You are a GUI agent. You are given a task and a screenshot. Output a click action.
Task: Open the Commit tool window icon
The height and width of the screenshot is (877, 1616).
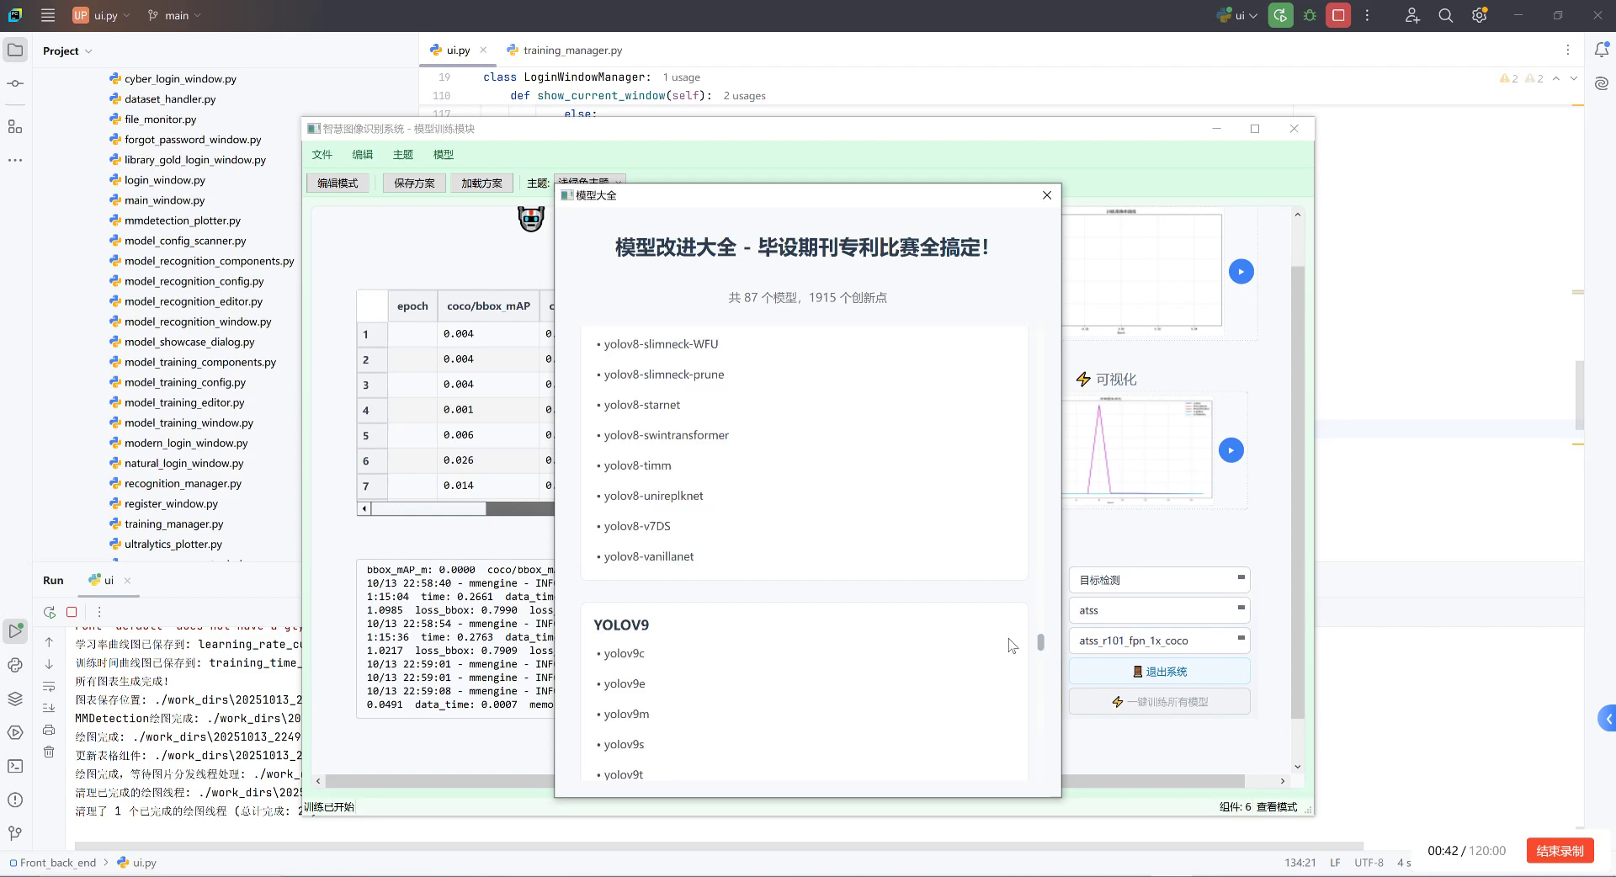pyautogui.click(x=15, y=83)
